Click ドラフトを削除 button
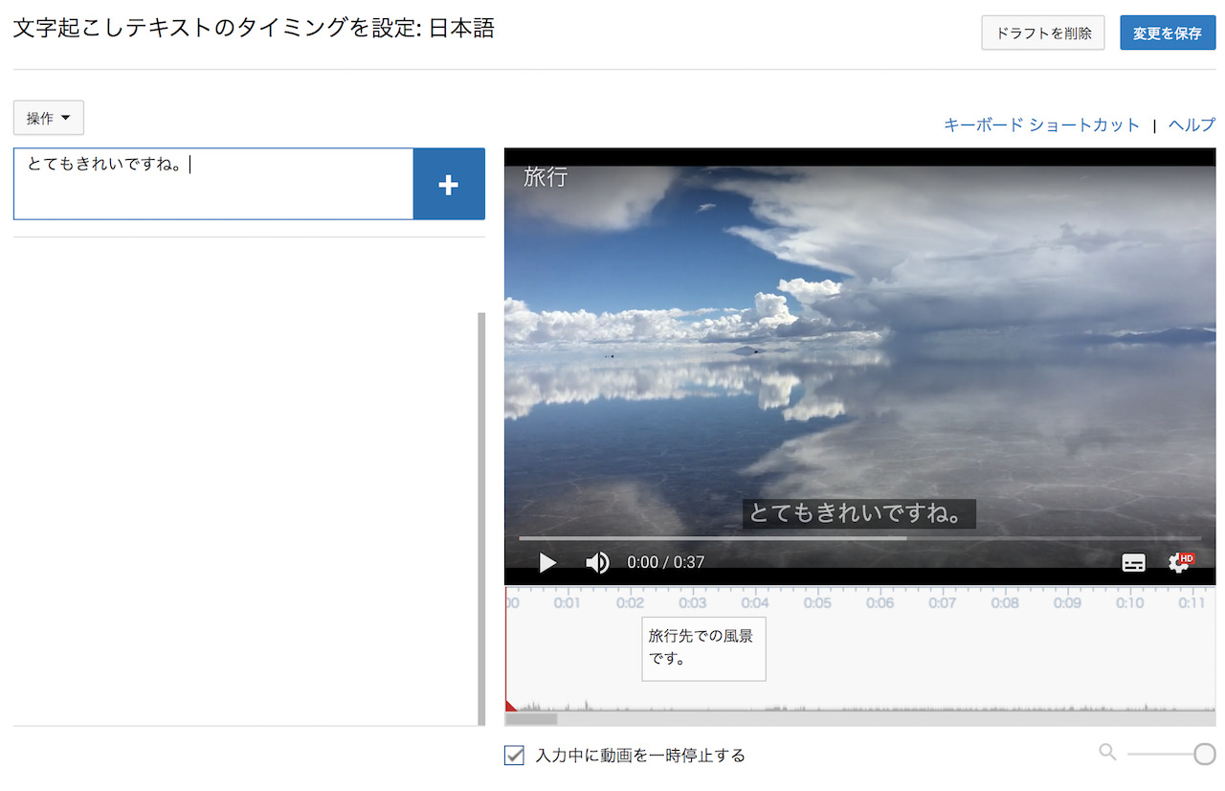The image size is (1225, 791). tap(1043, 33)
